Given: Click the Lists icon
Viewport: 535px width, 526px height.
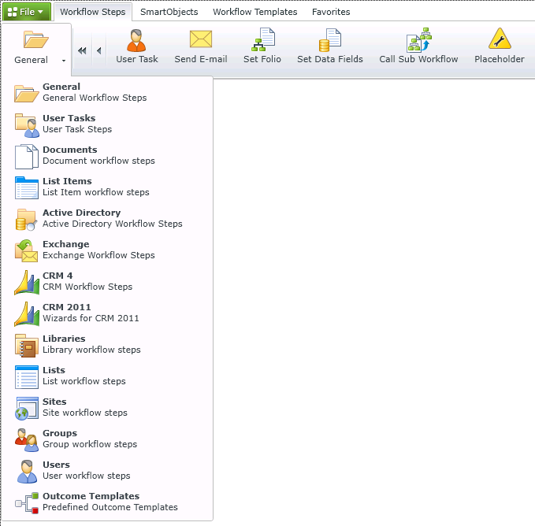Looking at the screenshot, I should point(27,377).
